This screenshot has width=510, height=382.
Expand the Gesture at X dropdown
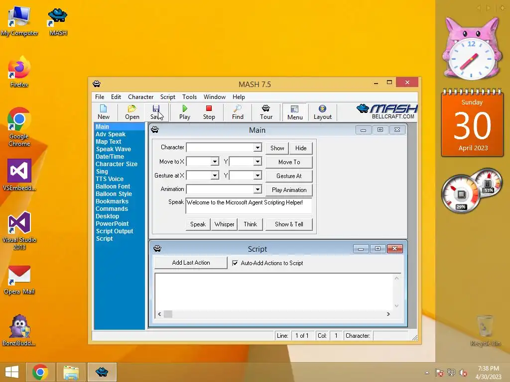(215, 176)
